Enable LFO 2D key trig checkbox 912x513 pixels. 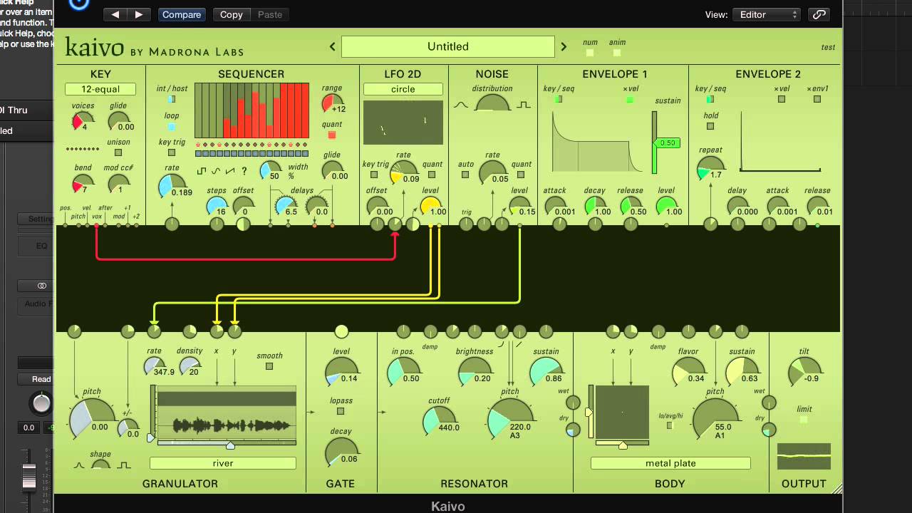374,175
